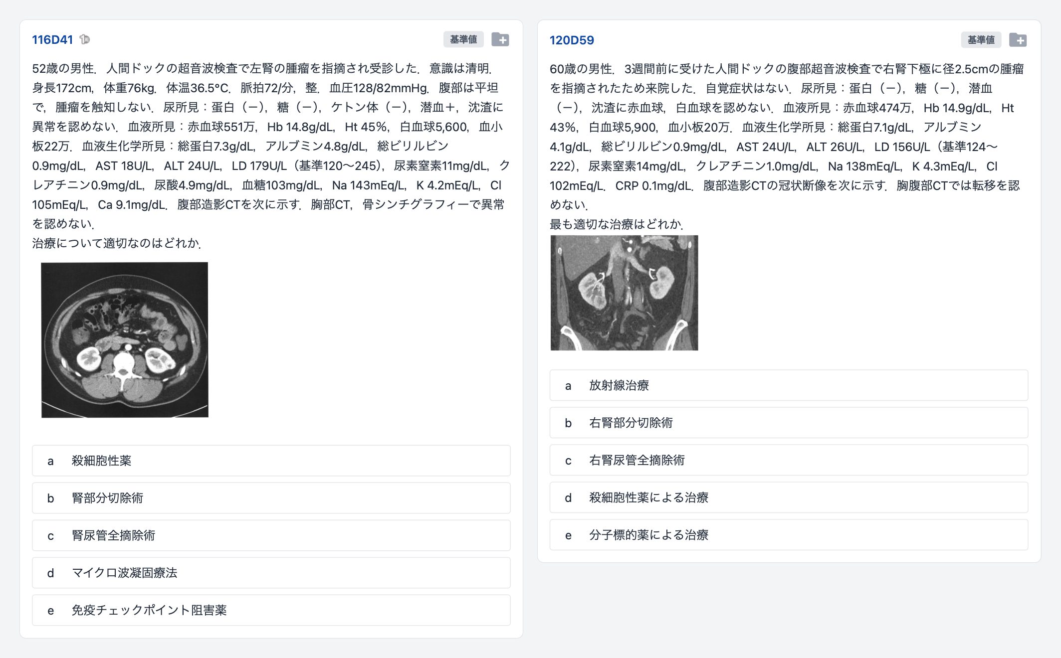Enlarge the coronal CT image of the kidneys
The width and height of the screenshot is (1061, 658).
[x=624, y=293]
